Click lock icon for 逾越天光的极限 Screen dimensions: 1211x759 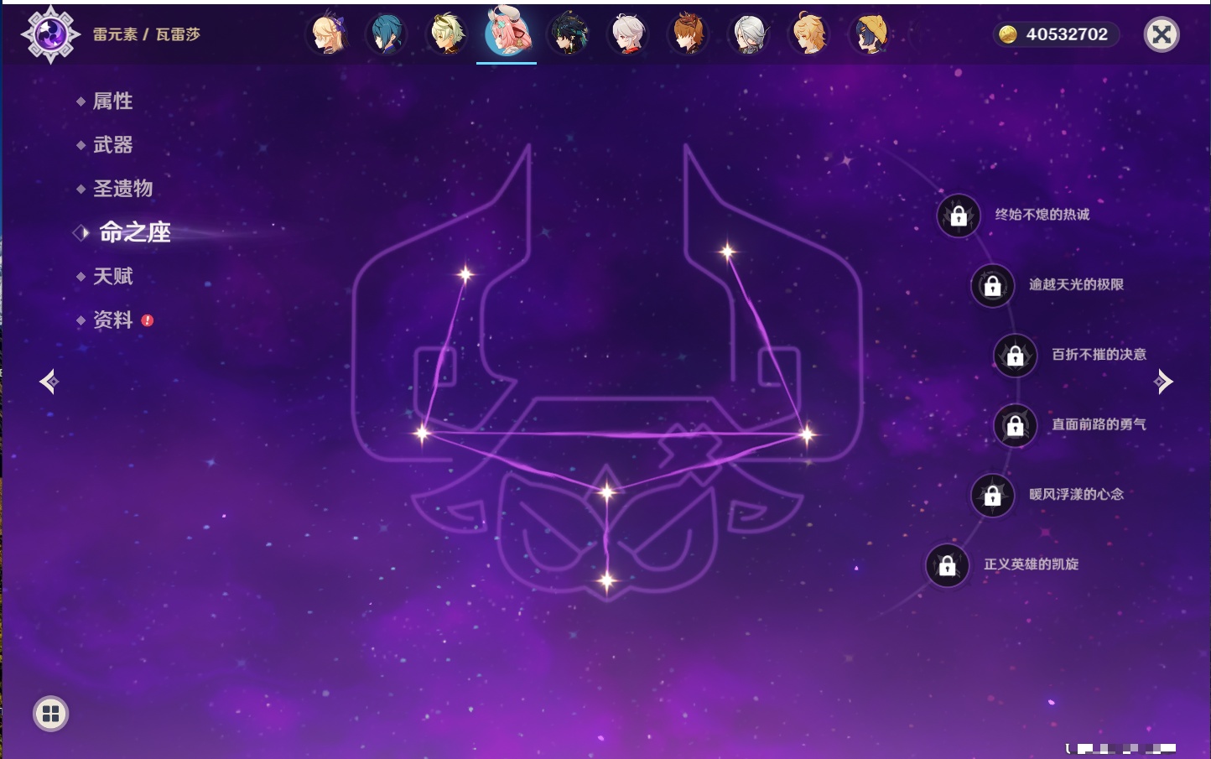pyautogui.click(x=993, y=286)
